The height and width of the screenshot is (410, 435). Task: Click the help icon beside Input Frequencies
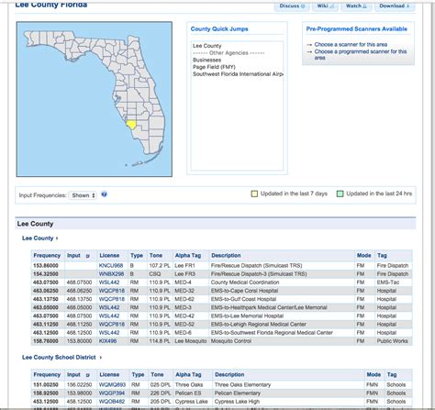point(104,194)
